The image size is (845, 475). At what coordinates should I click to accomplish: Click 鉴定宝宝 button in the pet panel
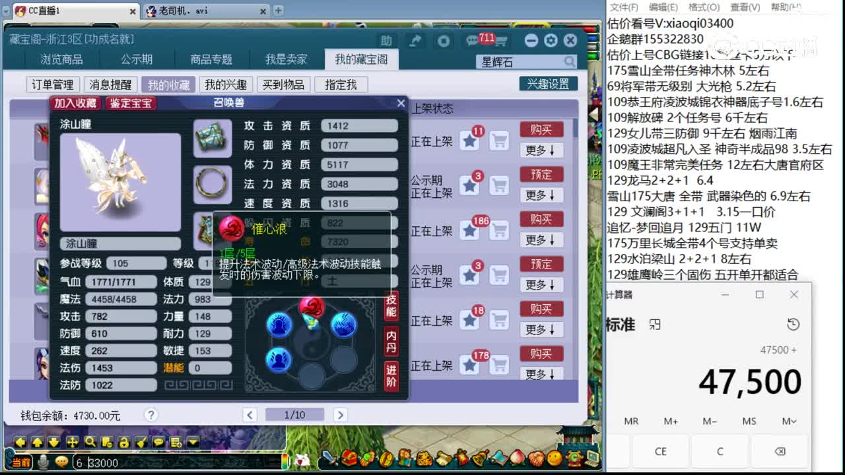(131, 103)
